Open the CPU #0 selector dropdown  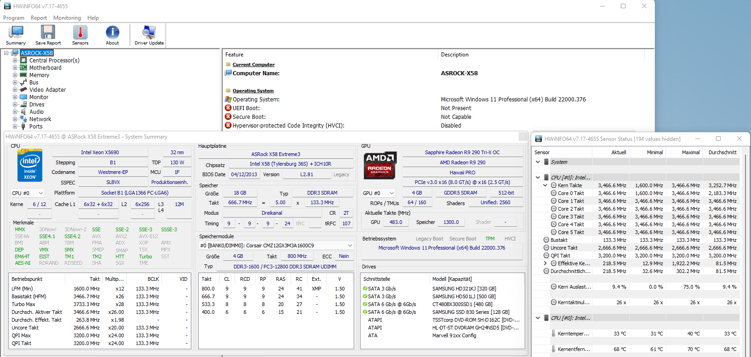[x=28, y=193]
